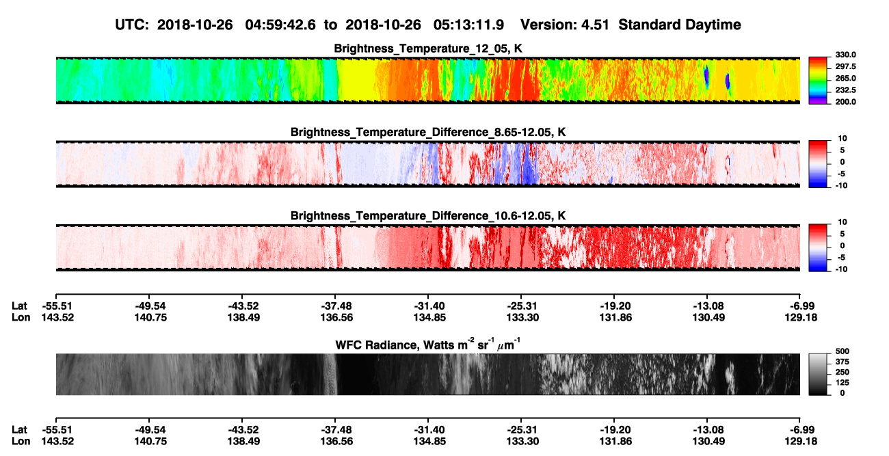Viewport: 889px width, 456px height.
Task: Click lower axis longitude value '130.49'
Action: pos(707,442)
